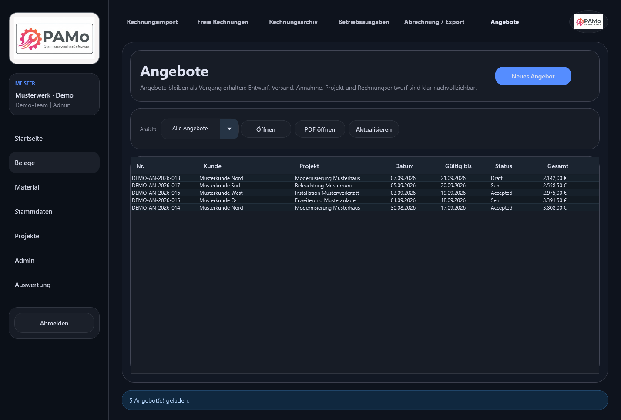Screen dimensions: 621x420
Task: Select the Angebote tab
Action: click(x=505, y=22)
